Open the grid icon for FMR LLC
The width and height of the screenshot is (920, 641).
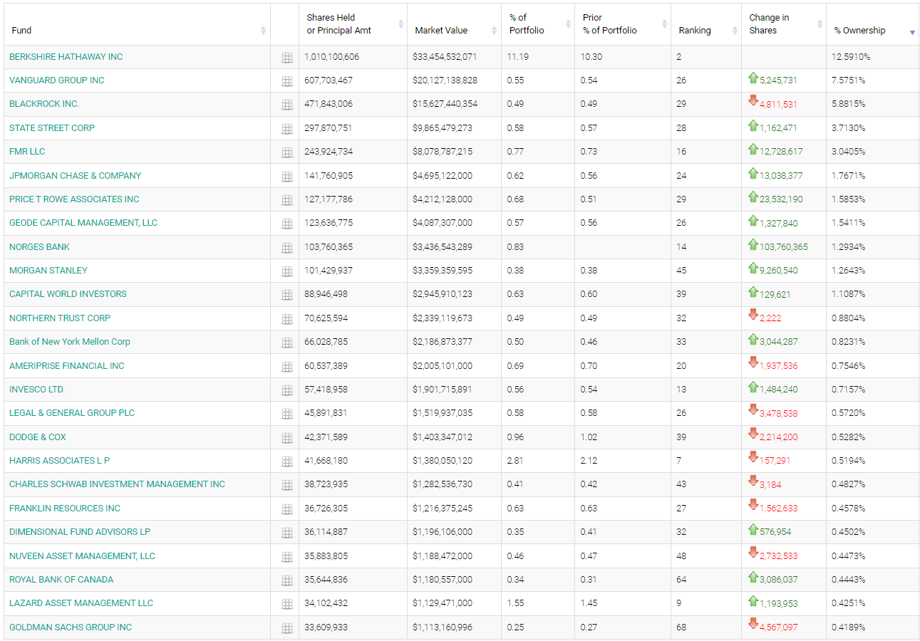tap(287, 152)
